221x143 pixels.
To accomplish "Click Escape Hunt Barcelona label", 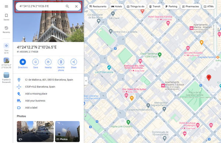I will point(139,109).
